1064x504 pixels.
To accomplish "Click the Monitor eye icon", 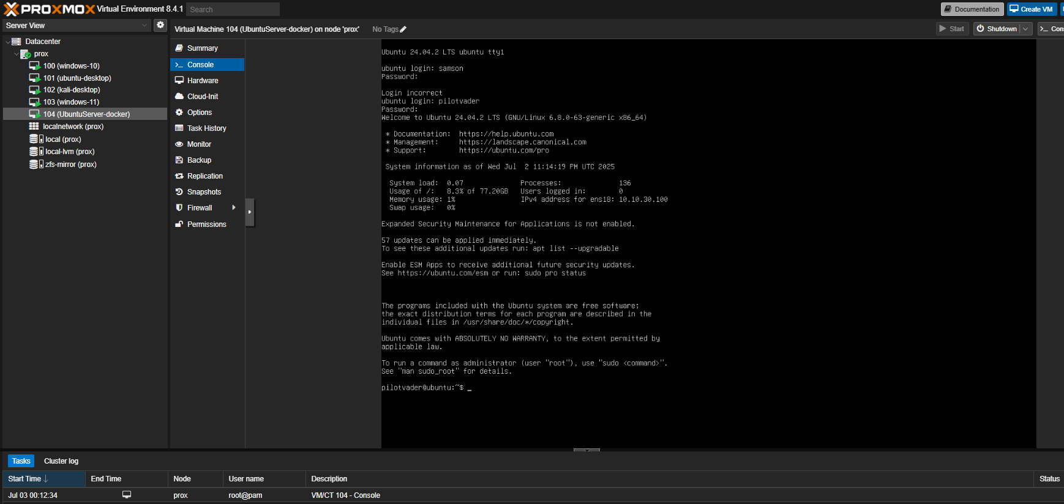I will pyautogui.click(x=179, y=144).
